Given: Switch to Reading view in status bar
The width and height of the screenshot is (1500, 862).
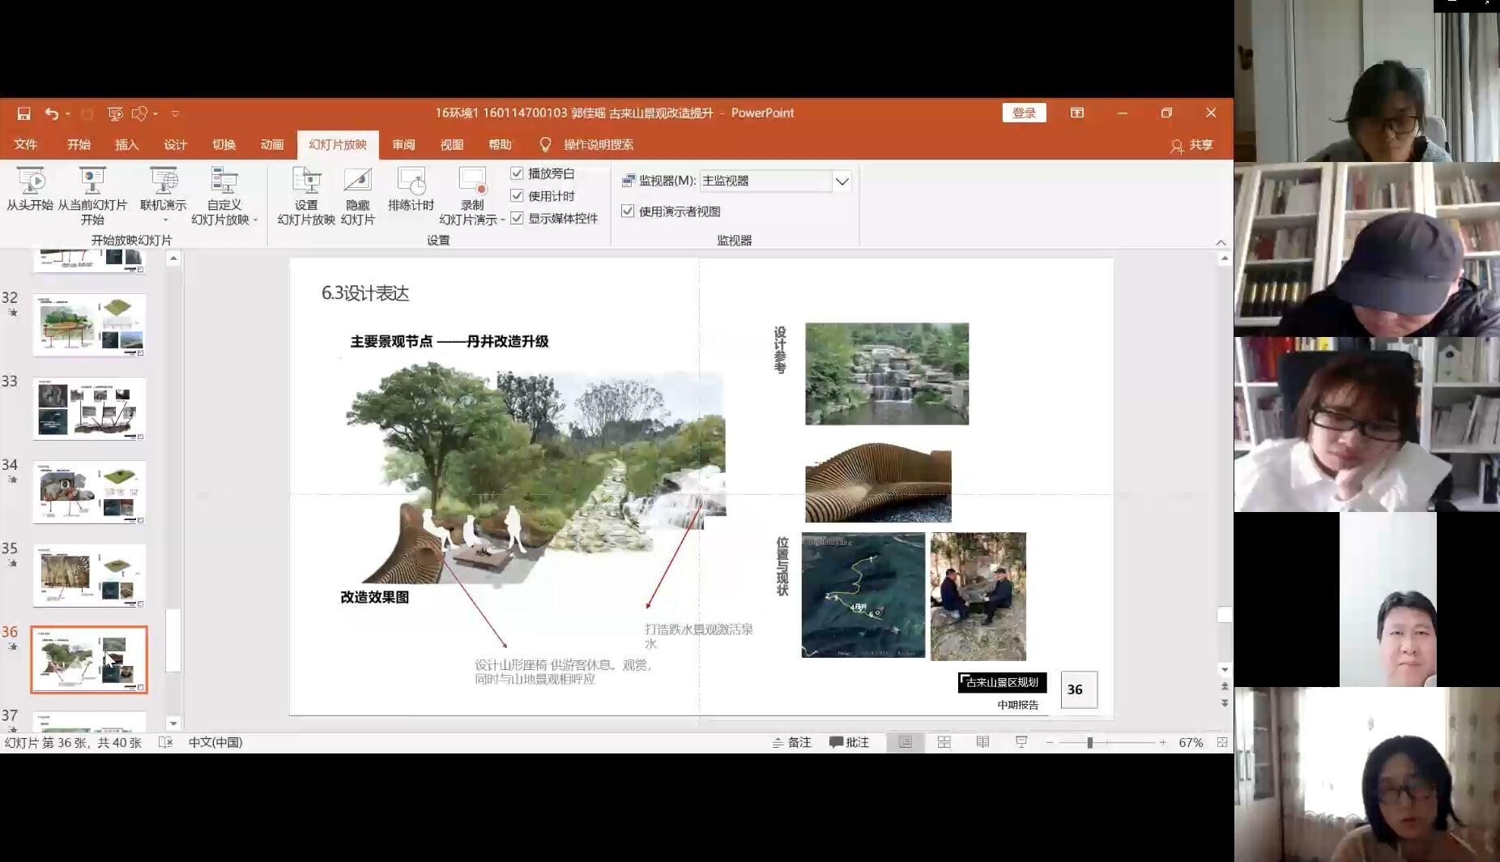Looking at the screenshot, I should pyautogui.click(x=982, y=742).
